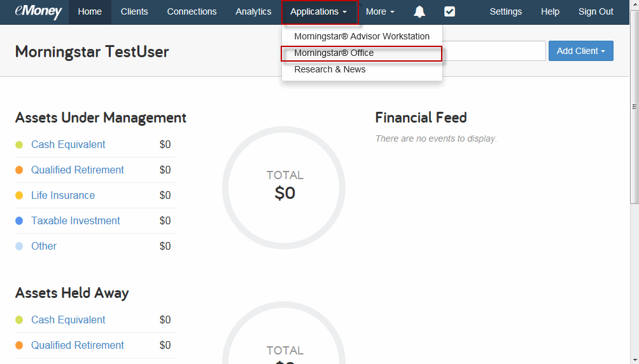Open Settings in the top bar

505,11
